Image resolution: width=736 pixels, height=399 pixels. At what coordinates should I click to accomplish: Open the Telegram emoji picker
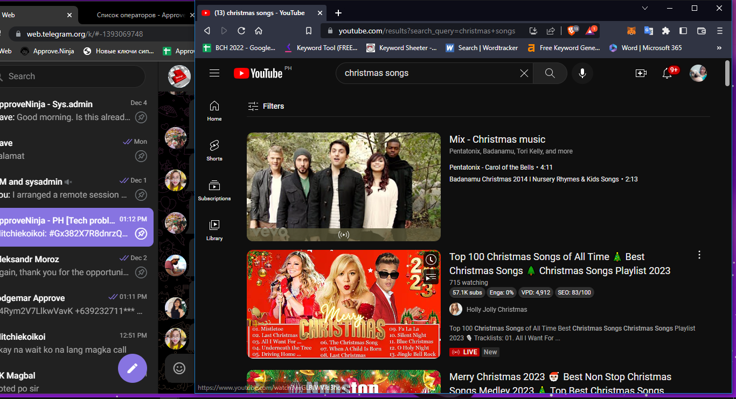pyautogui.click(x=179, y=368)
